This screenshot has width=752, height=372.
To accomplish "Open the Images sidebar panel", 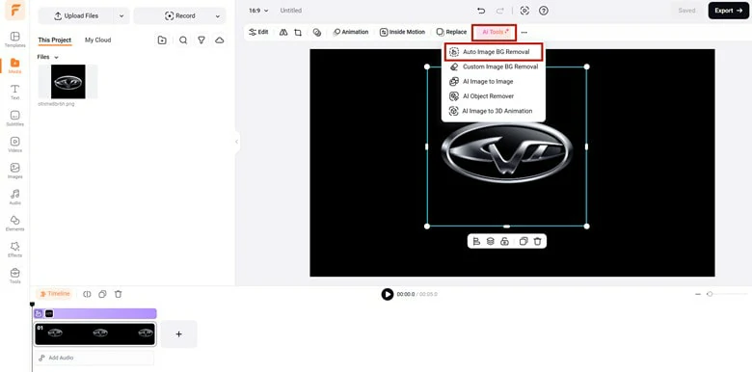I will [14, 172].
